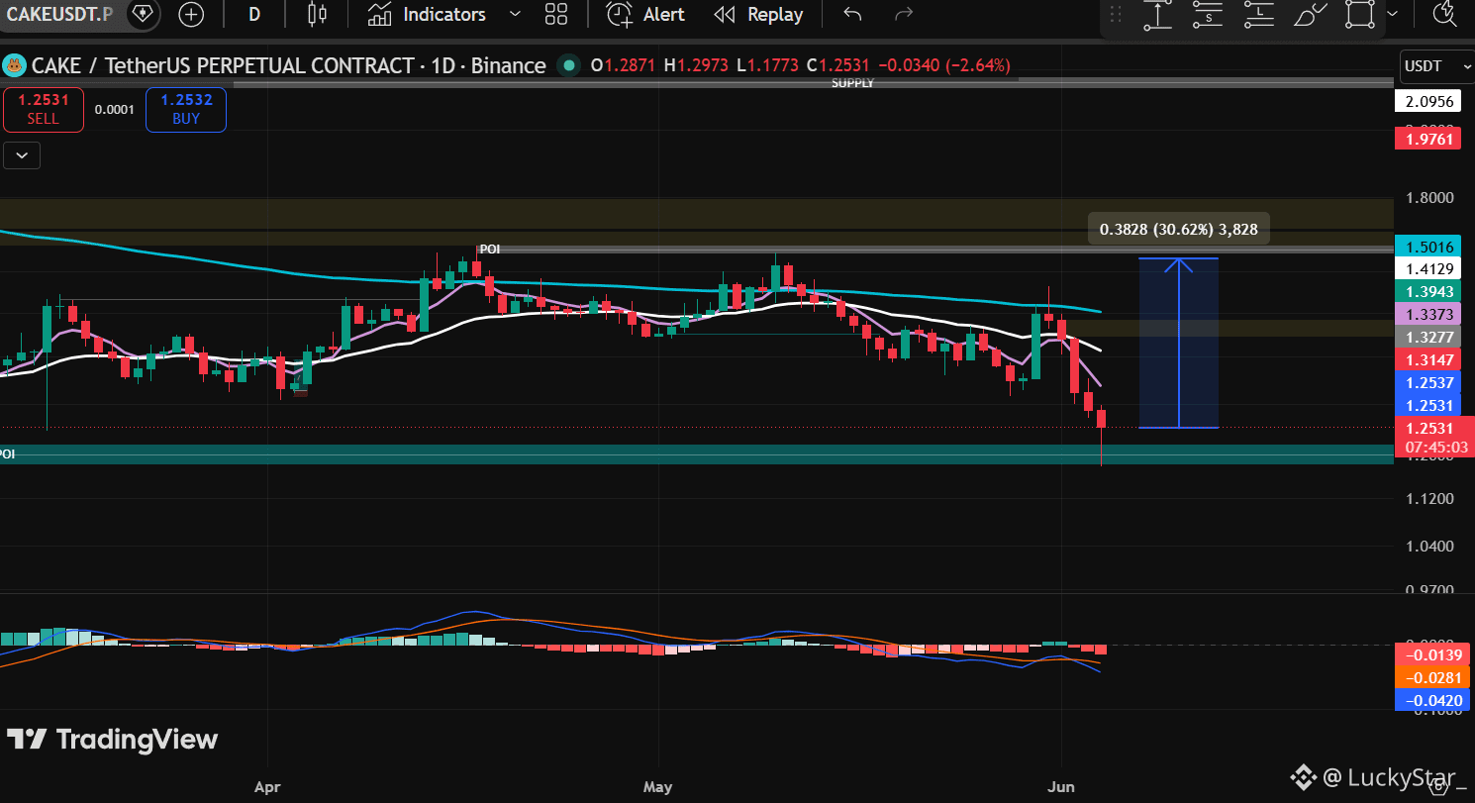Click the SELL 1.2531 button
1475x803 pixels.
click(43, 110)
